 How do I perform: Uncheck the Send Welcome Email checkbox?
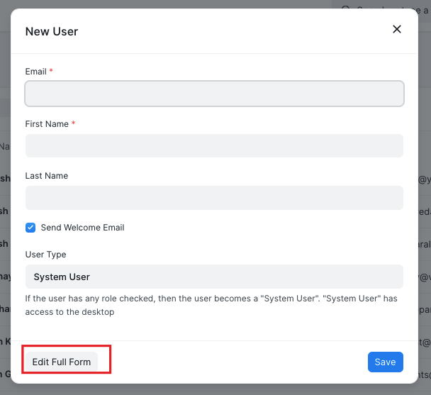pyautogui.click(x=30, y=228)
